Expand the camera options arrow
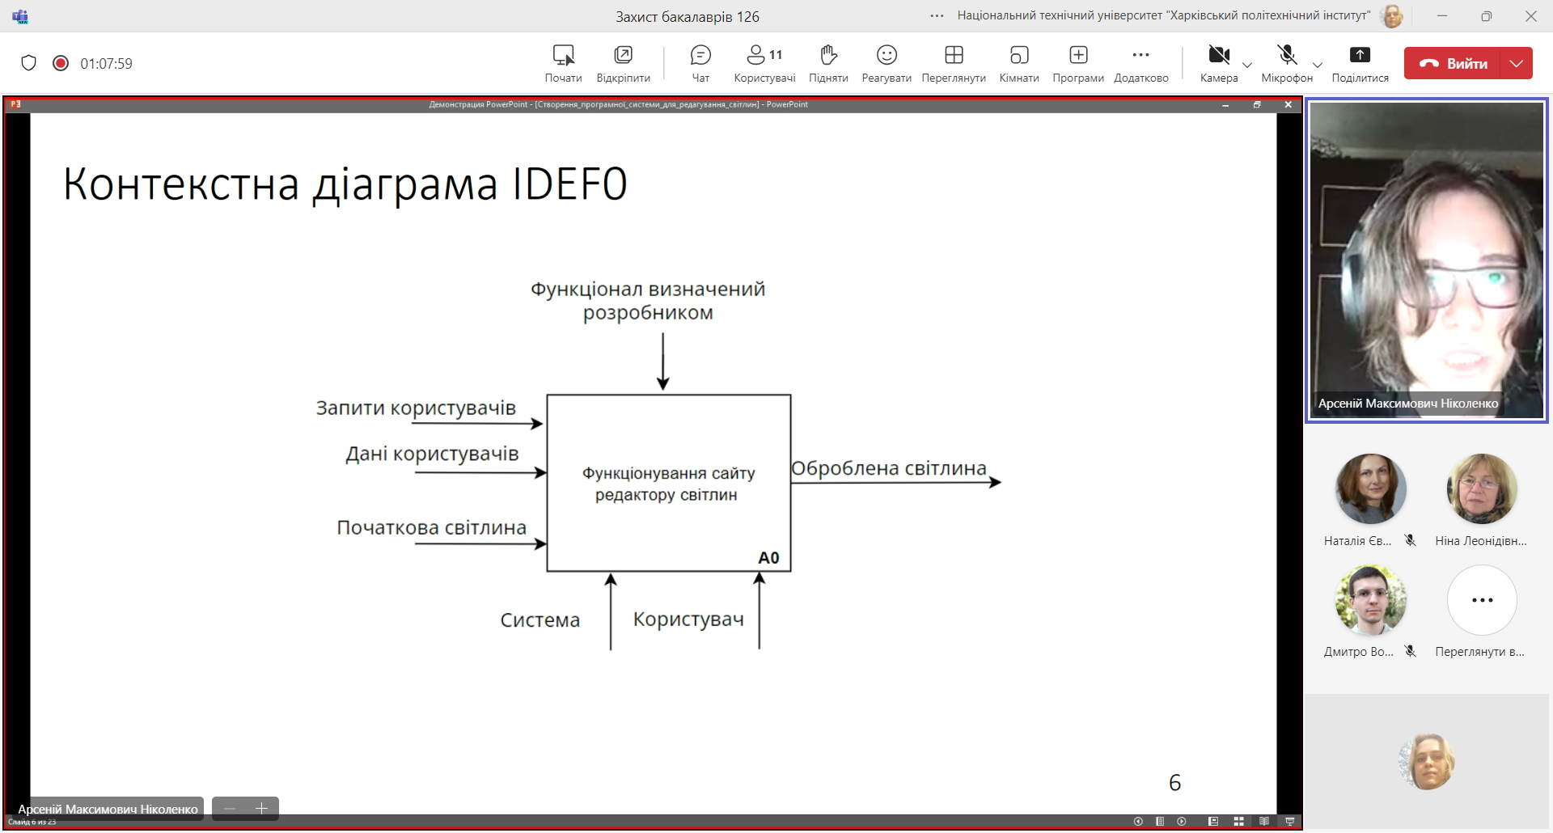 pyautogui.click(x=1247, y=65)
